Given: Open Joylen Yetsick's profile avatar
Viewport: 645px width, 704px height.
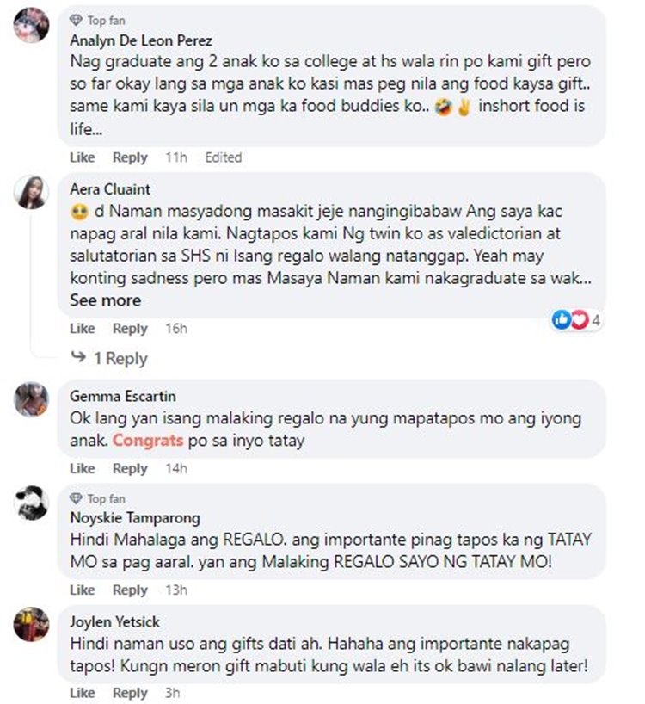Looking at the screenshot, I should point(32,625).
